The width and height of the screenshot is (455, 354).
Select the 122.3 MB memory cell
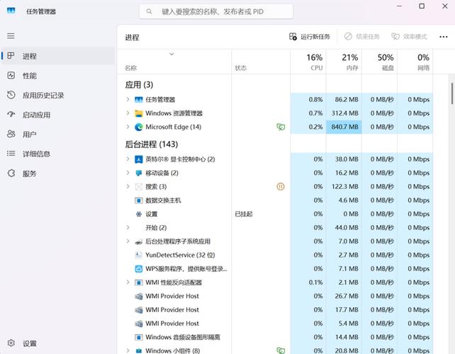(344, 186)
